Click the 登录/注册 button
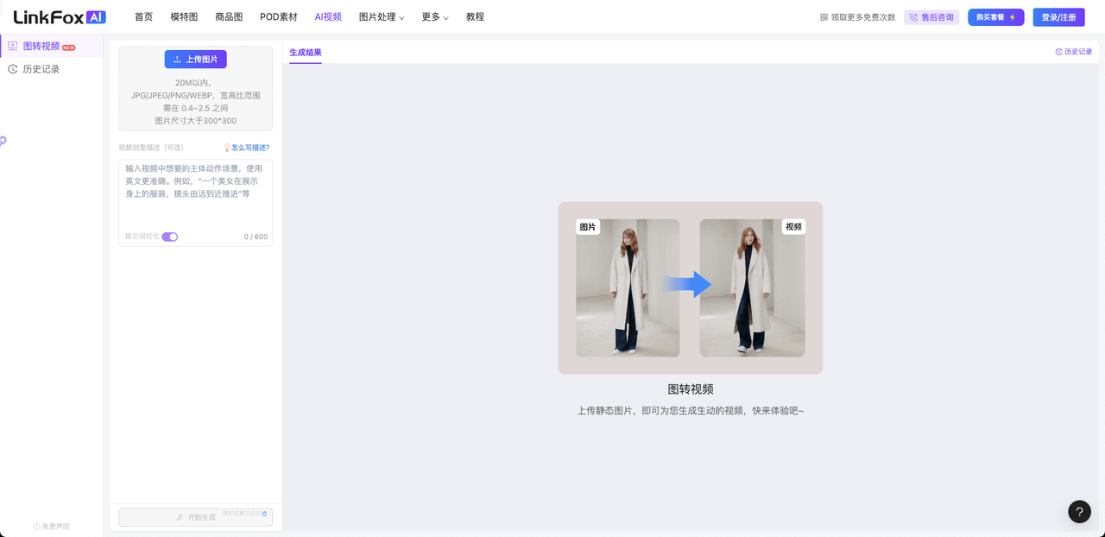Screen dimensions: 1105x537 pyautogui.click(x=1058, y=17)
